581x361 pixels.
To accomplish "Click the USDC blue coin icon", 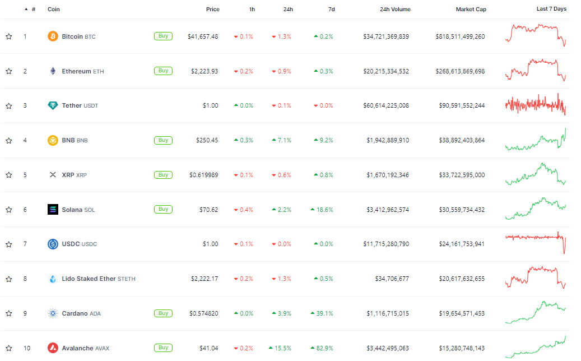I will pos(53,244).
